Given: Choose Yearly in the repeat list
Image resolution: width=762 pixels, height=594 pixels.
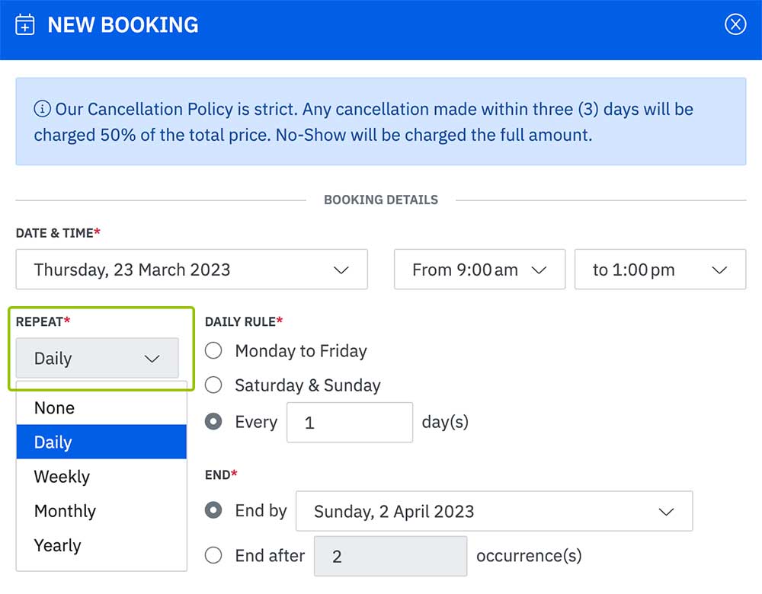Looking at the screenshot, I should pos(101,545).
